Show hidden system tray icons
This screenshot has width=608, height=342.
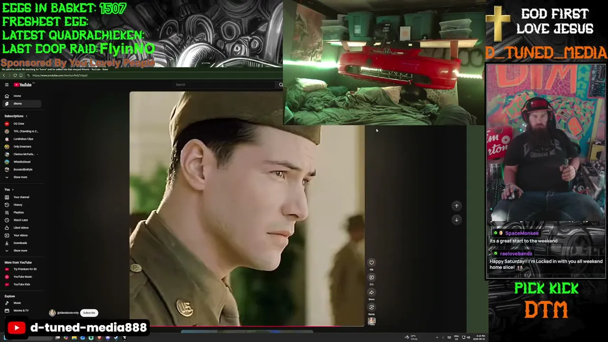(x=437, y=338)
